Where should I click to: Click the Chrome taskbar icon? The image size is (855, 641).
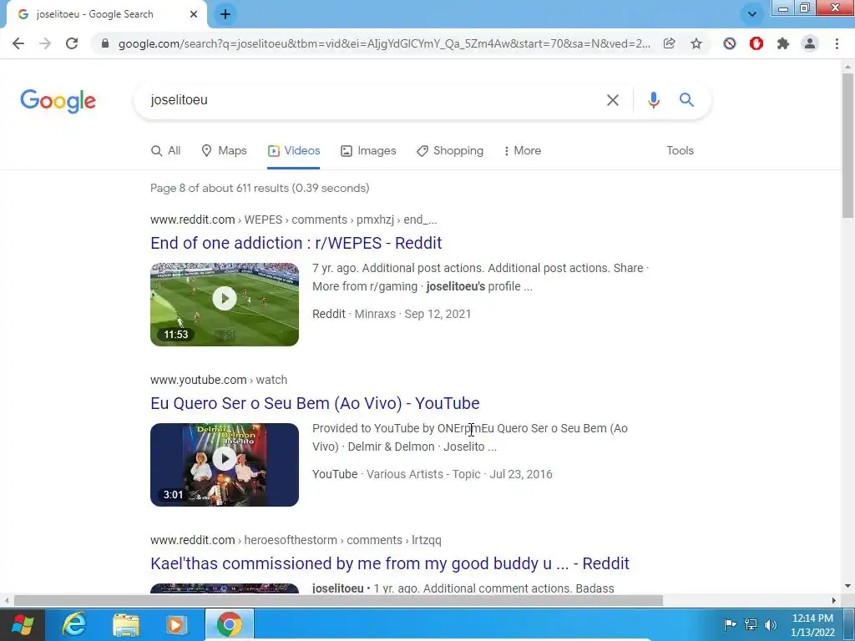229,624
